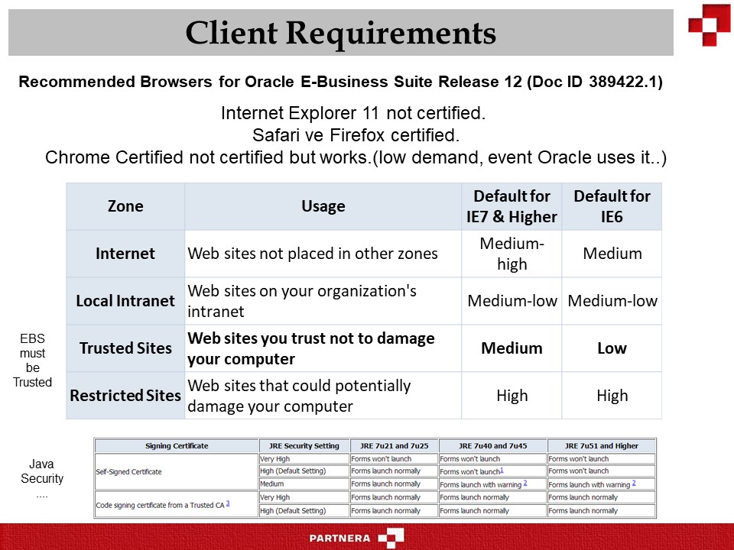This screenshot has width=734, height=550.
Task: Click the Local Intranet zone label
Action: 125,301
